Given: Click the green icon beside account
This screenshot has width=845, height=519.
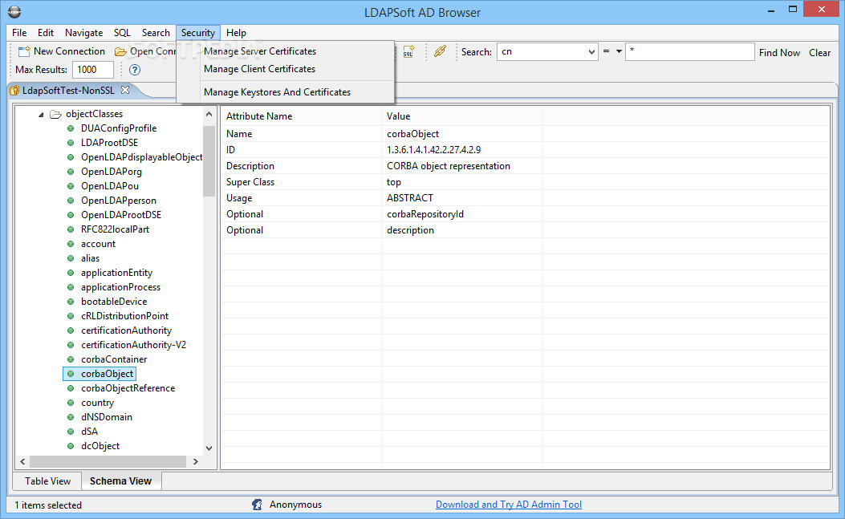Looking at the screenshot, I should [x=71, y=244].
